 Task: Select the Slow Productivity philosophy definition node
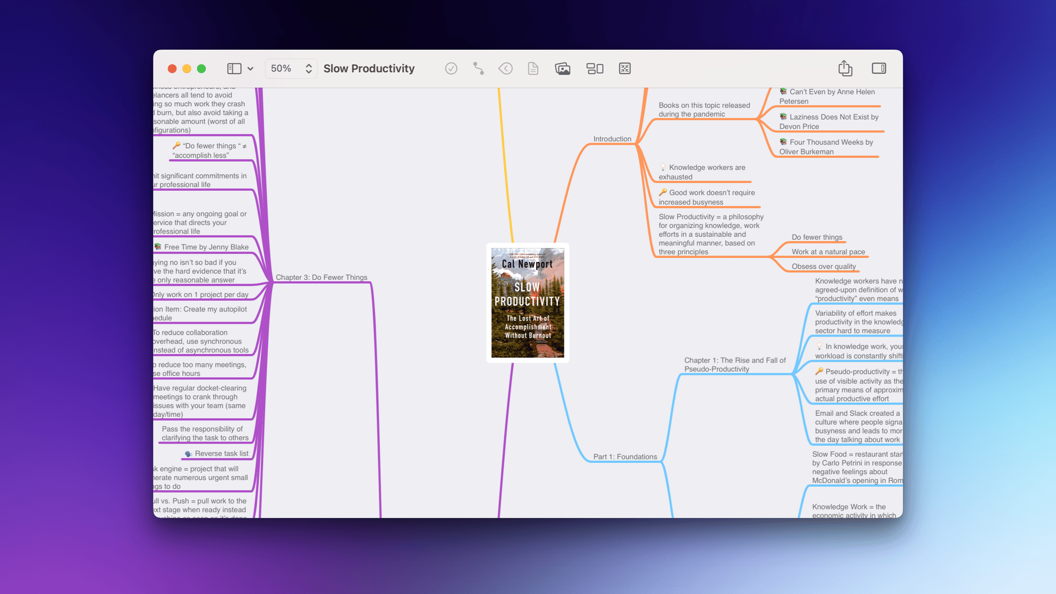[x=711, y=234]
